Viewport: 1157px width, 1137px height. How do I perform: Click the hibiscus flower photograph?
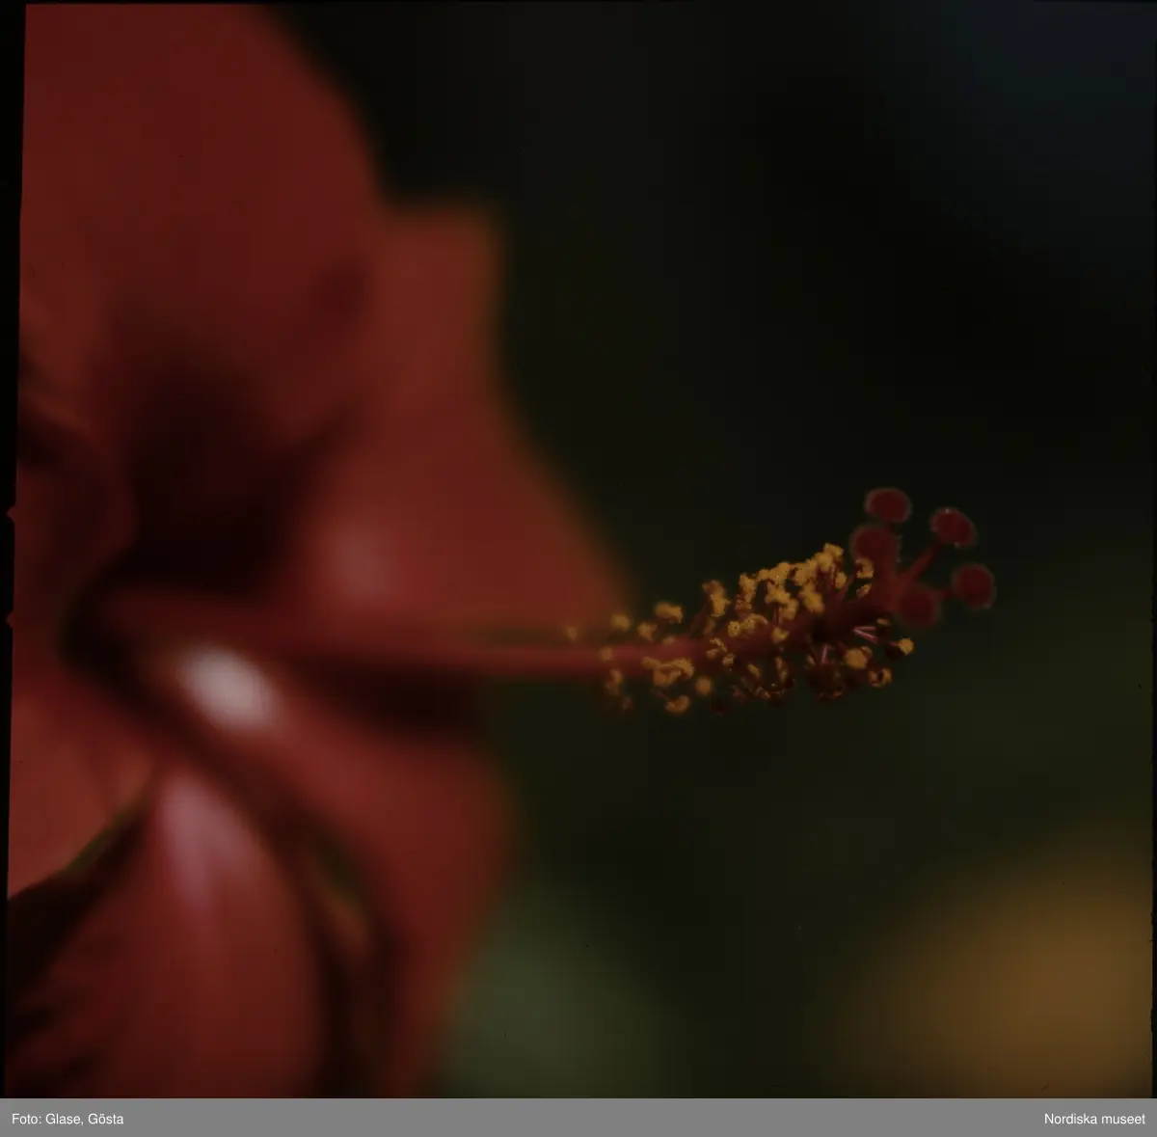tap(578, 550)
